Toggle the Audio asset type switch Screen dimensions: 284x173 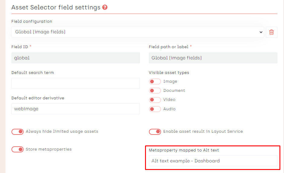point(155,109)
